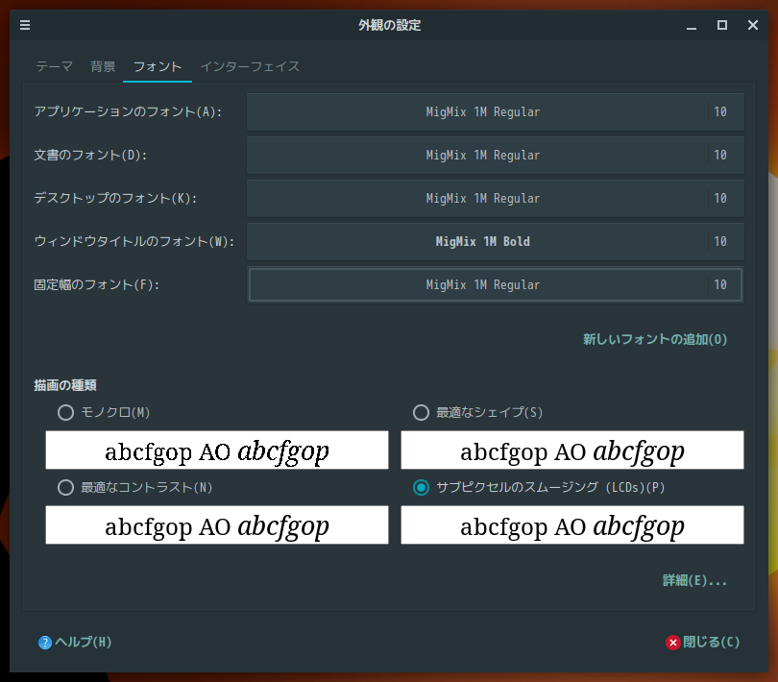
Task: Open the document font (文書のフォント) chooser
Action: click(x=496, y=156)
